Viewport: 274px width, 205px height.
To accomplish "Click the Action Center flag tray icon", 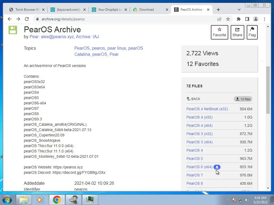I will [x=234, y=200].
